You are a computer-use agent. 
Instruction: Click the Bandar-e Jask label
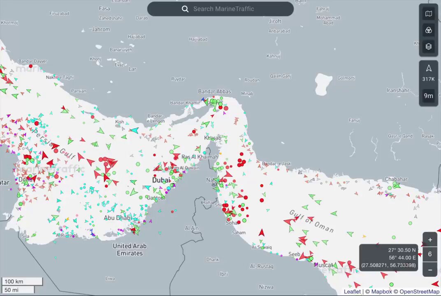click(276, 164)
